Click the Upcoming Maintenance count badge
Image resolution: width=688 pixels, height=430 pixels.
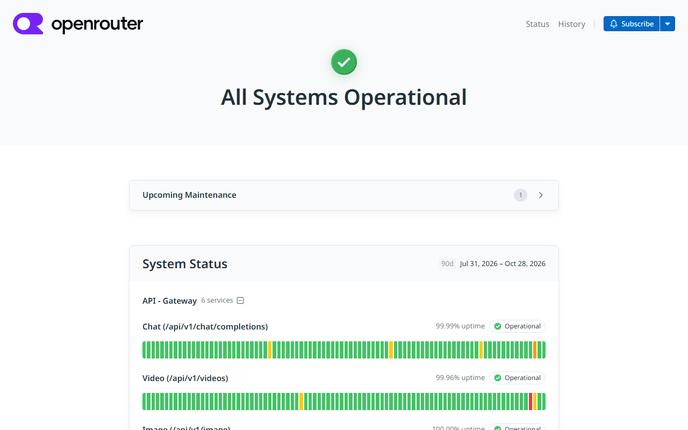(520, 195)
